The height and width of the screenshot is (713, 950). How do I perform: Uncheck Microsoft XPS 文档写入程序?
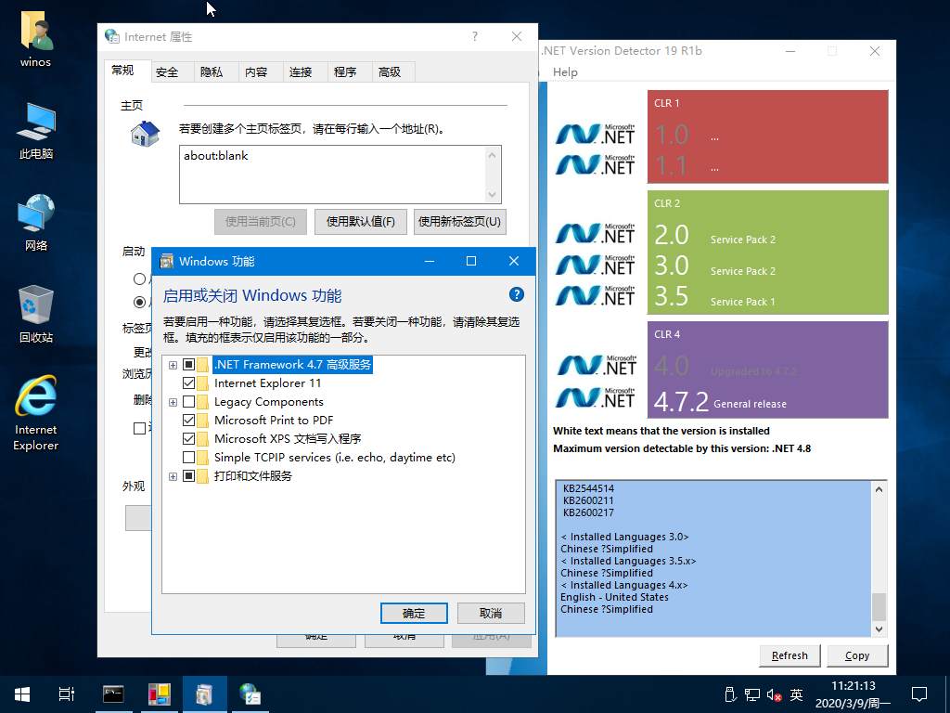[188, 438]
